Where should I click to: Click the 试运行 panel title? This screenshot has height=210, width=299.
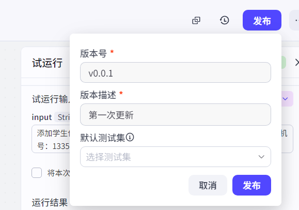tap(48, 63)
